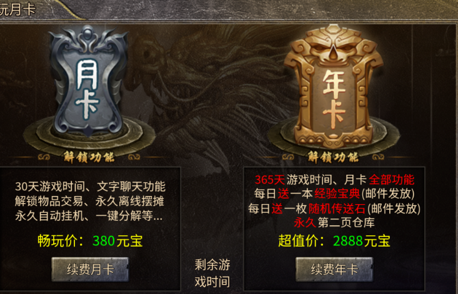Click the silver 月卡 shield icon
This screenshot has height=294, width=458.
pyautogui.click(x=89, y=80)
